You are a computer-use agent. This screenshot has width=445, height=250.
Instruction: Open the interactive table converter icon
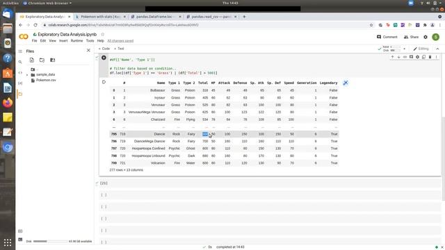[x=346, y=83]
